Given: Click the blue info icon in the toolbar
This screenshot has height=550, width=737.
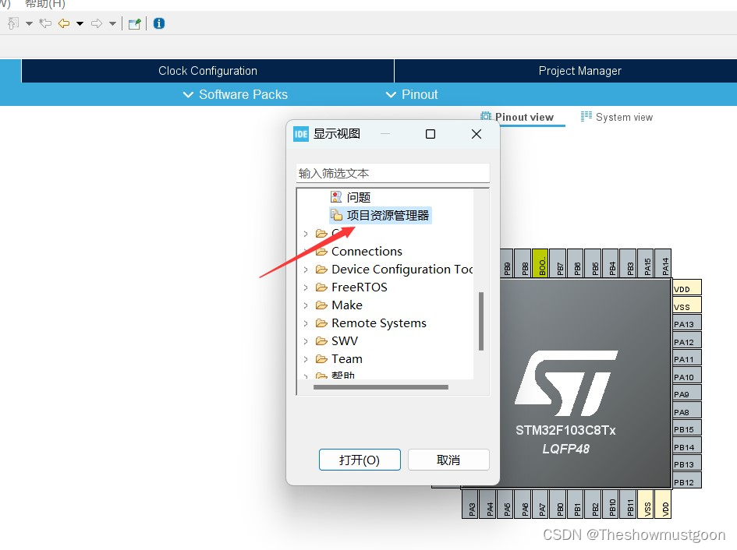Looking at the screenshot, I should tap(158, 23).
